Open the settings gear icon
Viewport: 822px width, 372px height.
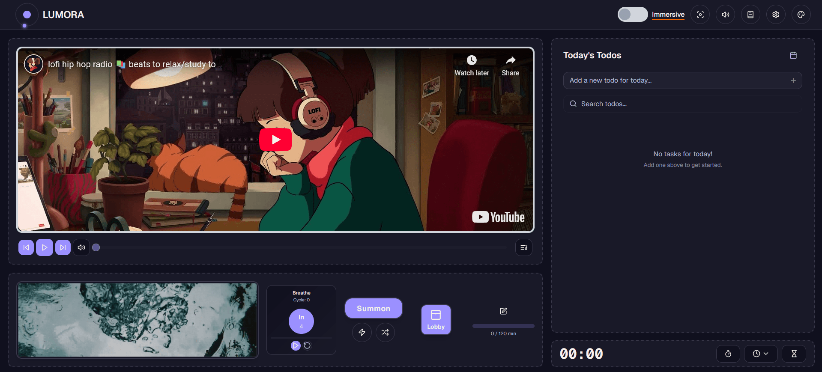coord(776,15)
